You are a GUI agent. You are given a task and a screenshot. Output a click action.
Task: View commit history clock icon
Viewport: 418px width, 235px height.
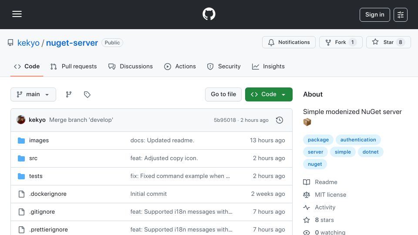coord(280,120)
